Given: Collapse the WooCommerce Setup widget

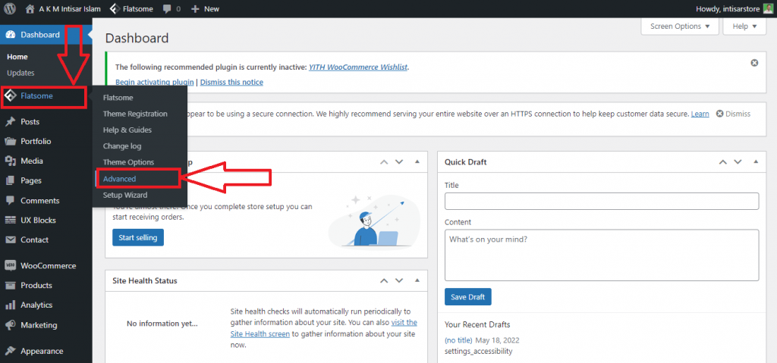Looking at the screenshot, I should pyautogui.click(x=417, y=162).
